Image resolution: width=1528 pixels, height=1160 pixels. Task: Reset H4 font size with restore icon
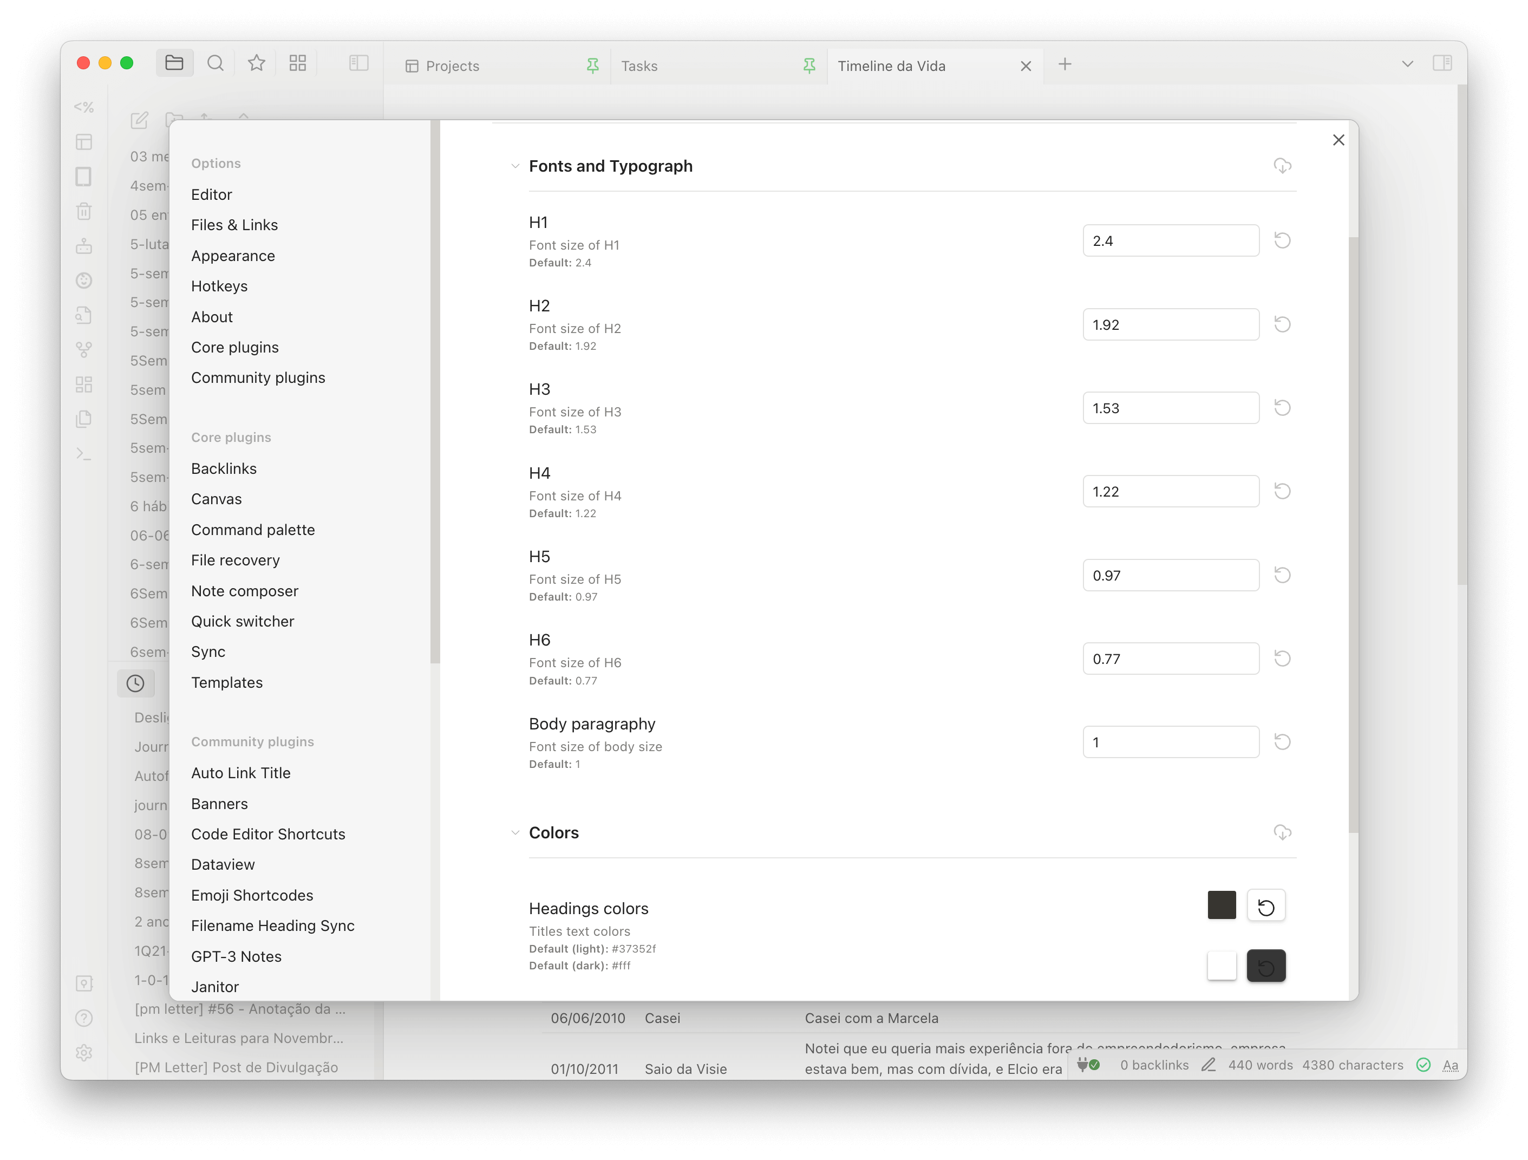[x=1282, y=491]
